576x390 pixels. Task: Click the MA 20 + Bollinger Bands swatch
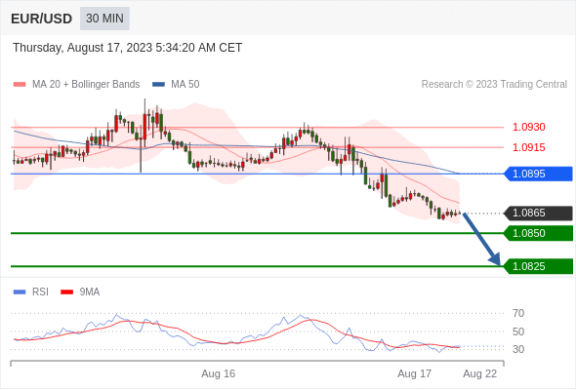[20, 85]
